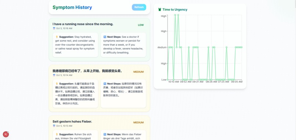This screenshot has width=296, height=140.
Task: Click the Next Steps icon in the Chinese entry card
Action: coord(105,84)
